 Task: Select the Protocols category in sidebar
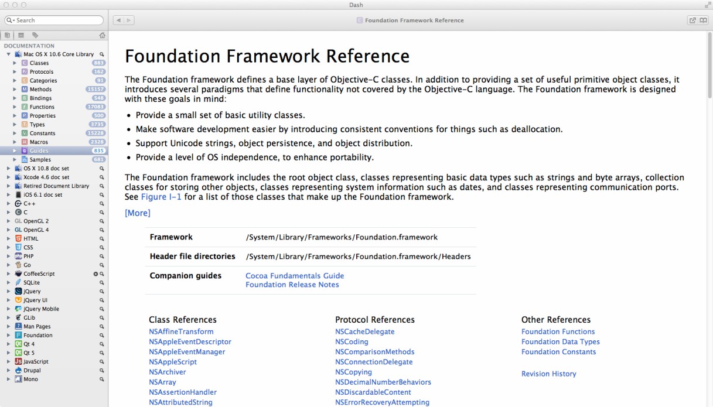pos(54,72)
